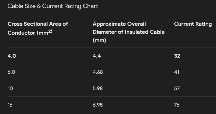Click the 4.0 cross sectional area cell
The height and width of the screenshot is (114, 216).
[12, 56]
